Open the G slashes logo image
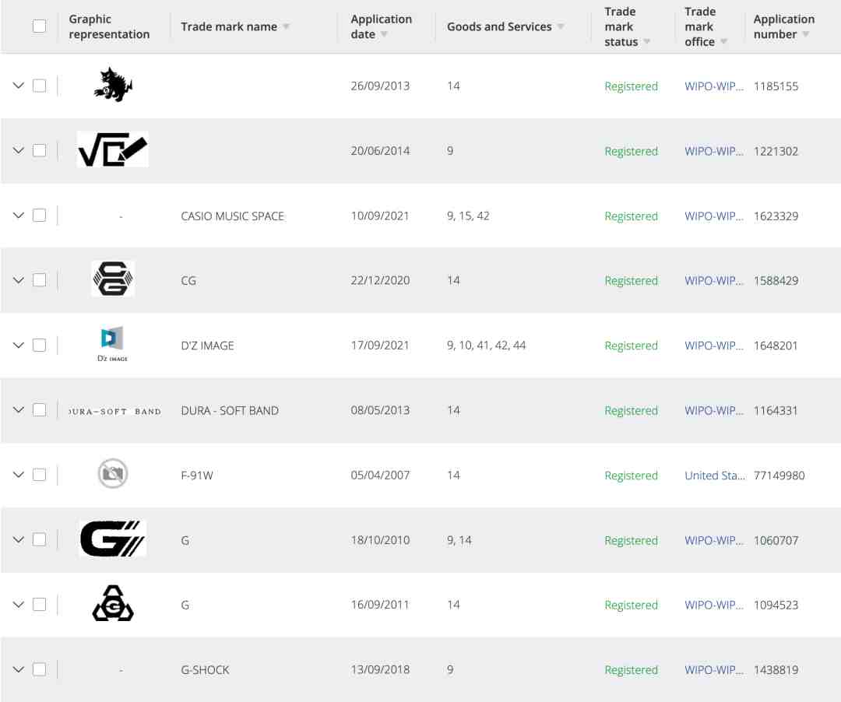 coord(113,539)
